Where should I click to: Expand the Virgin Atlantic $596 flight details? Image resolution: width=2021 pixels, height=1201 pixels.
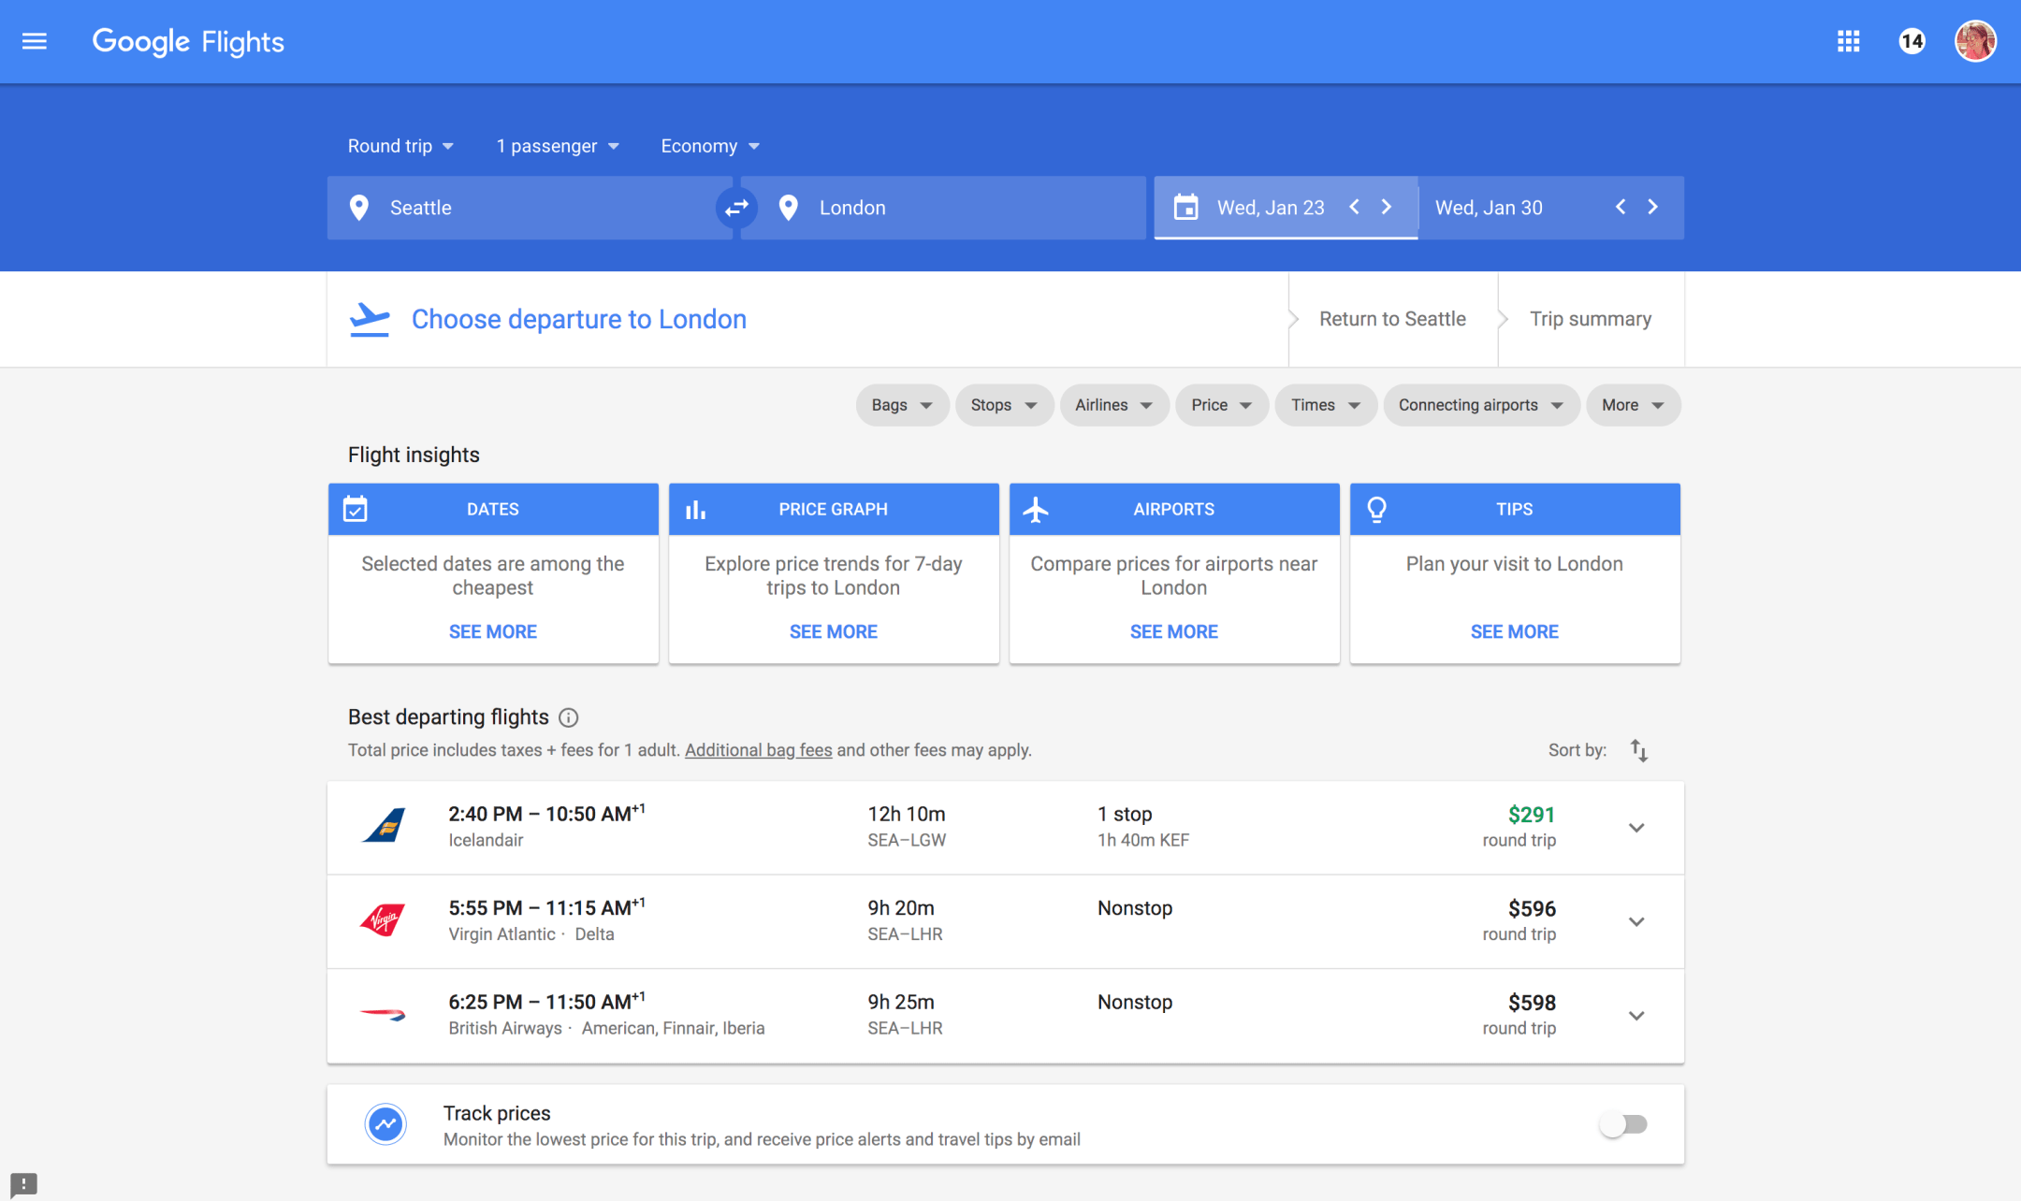[1636, 921]
